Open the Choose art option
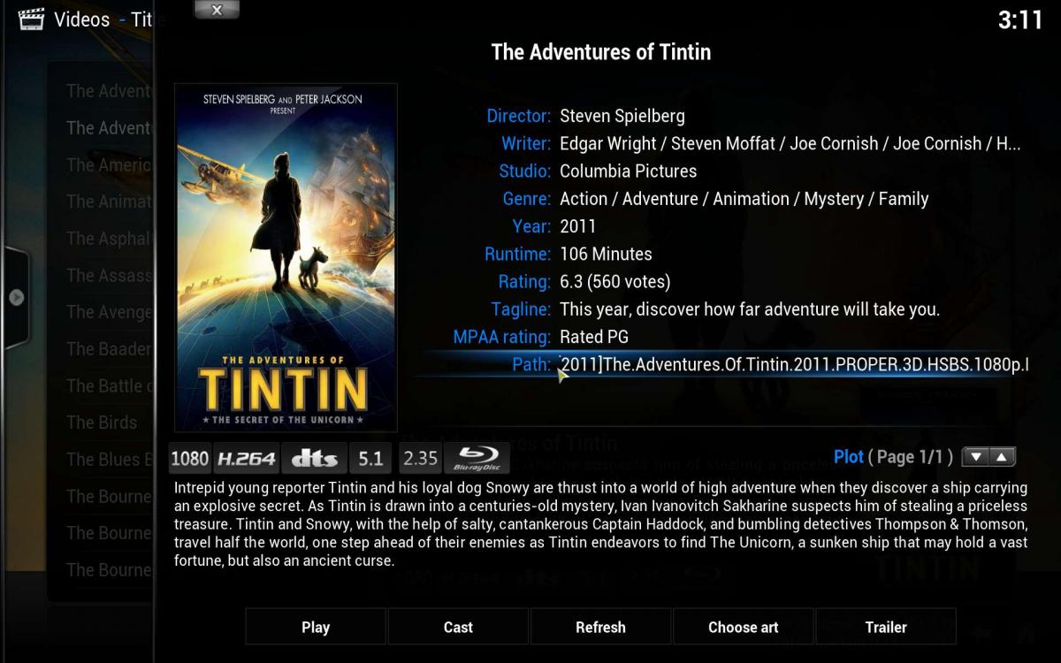This screenshot has height=663, width=1061. point(744,627)
